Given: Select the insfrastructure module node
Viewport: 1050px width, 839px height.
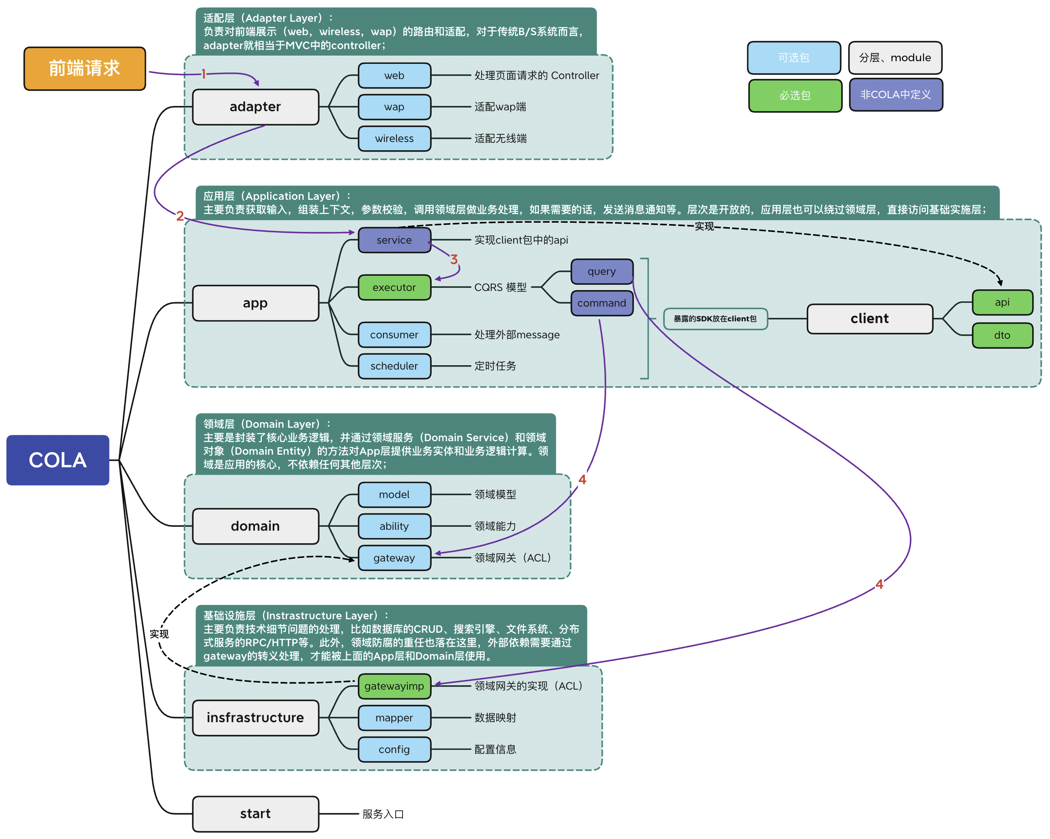Looking at the screenshot, I should (x=255, y=717).
